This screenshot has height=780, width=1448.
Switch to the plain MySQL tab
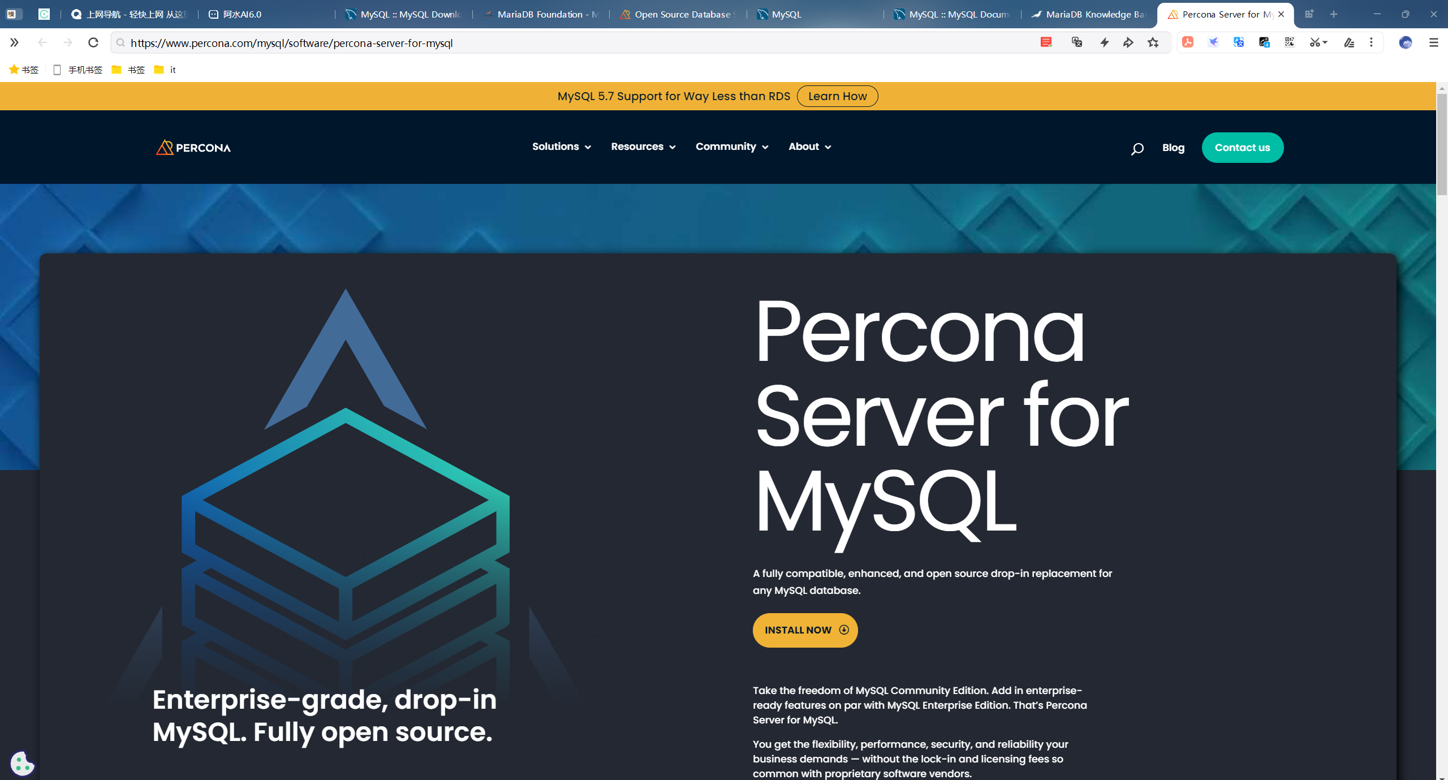click(815, 14)
